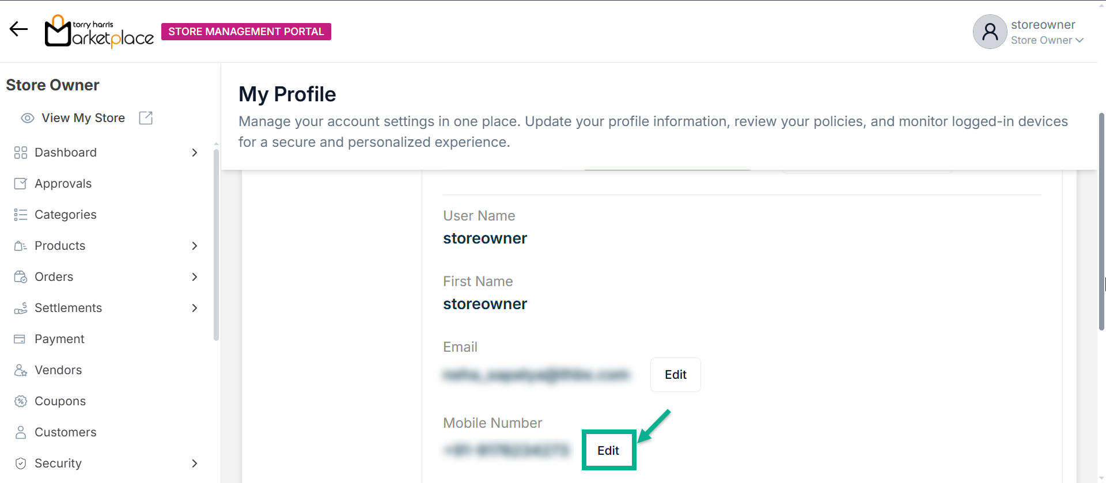Select Security in the sidebar
Viewport: 1106px width, 483px height.
click(58, 463)
